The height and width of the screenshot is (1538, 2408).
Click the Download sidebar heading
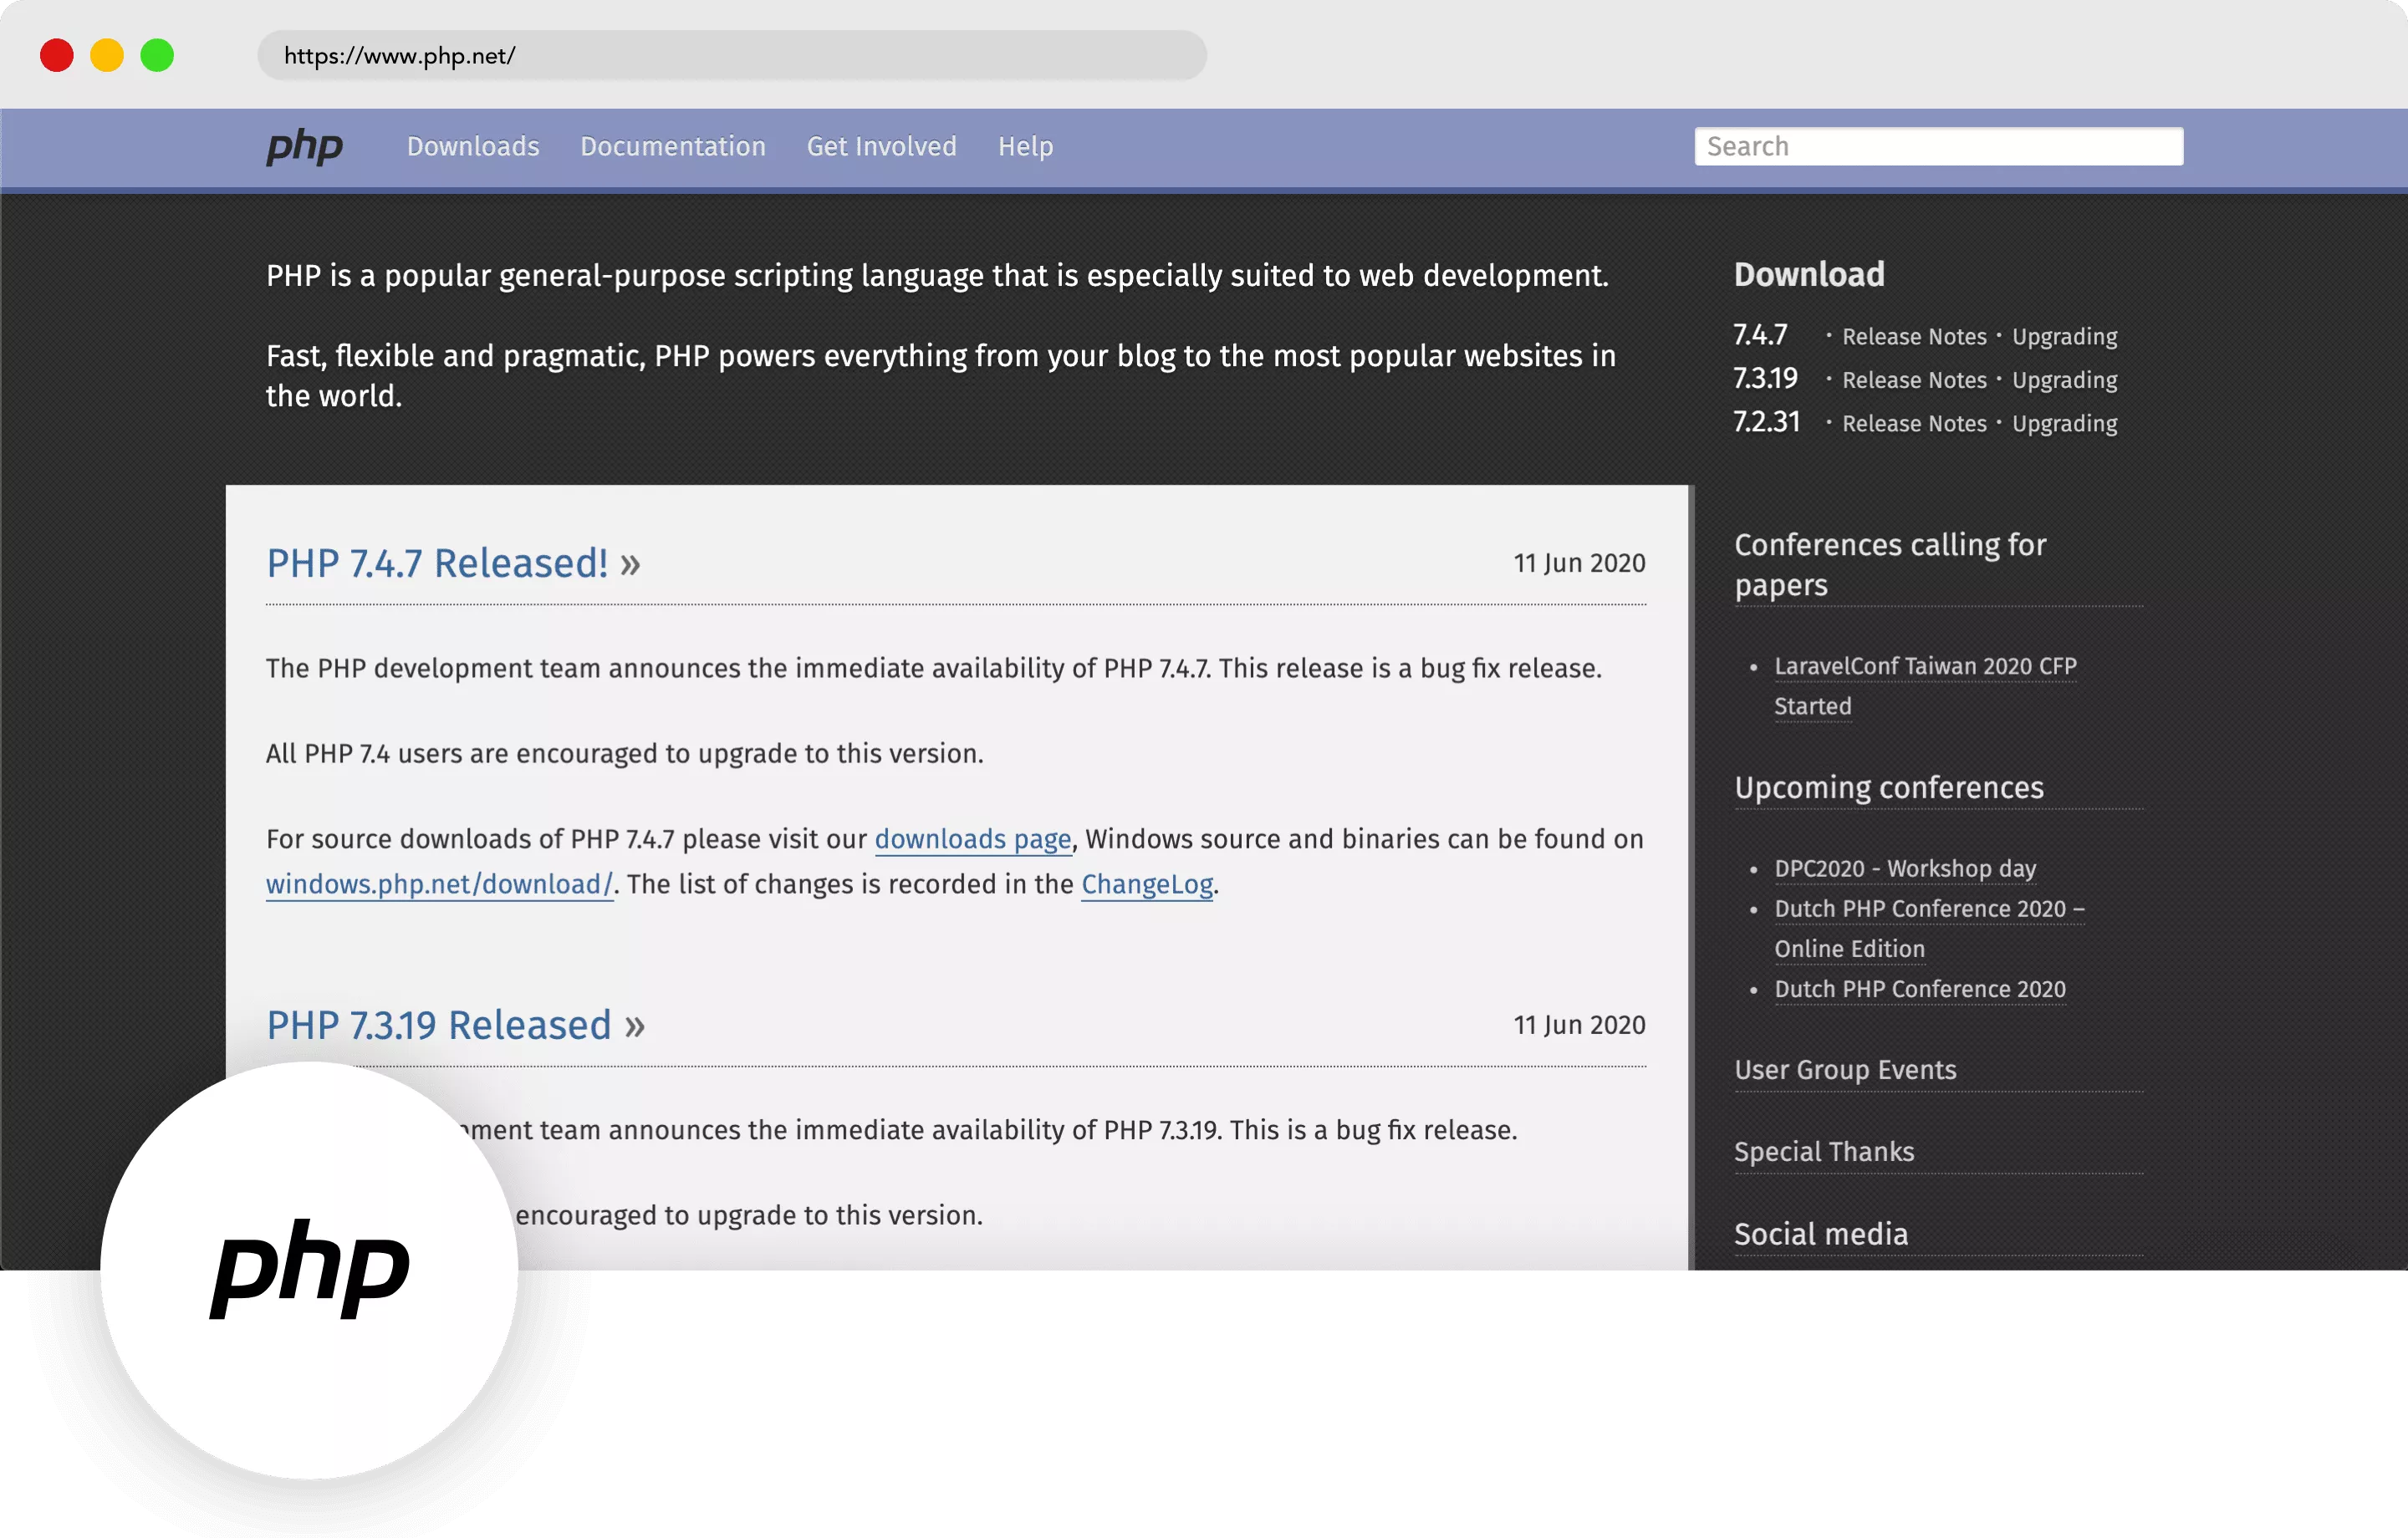click(1808, 274)
